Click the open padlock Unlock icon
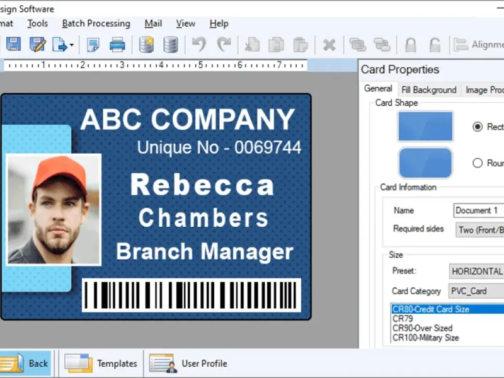This screenshot has width=504, height=378. click(x=435, y=45)
